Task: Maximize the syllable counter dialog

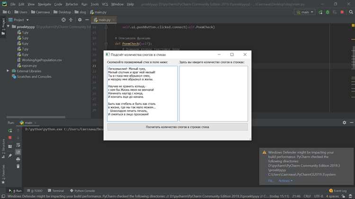Action: pyautogui.click(x=232, y=54)
